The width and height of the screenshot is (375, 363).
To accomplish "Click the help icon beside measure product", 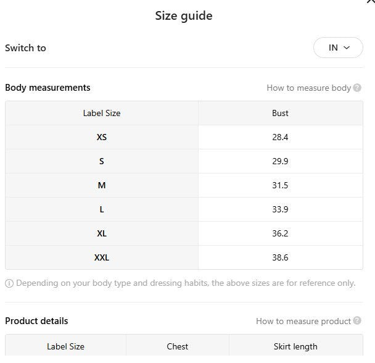I will pyautogui.click(x=357, y=321).
